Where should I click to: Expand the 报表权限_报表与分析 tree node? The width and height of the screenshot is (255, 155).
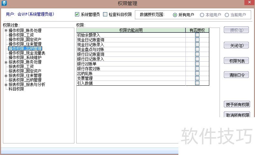6,85
